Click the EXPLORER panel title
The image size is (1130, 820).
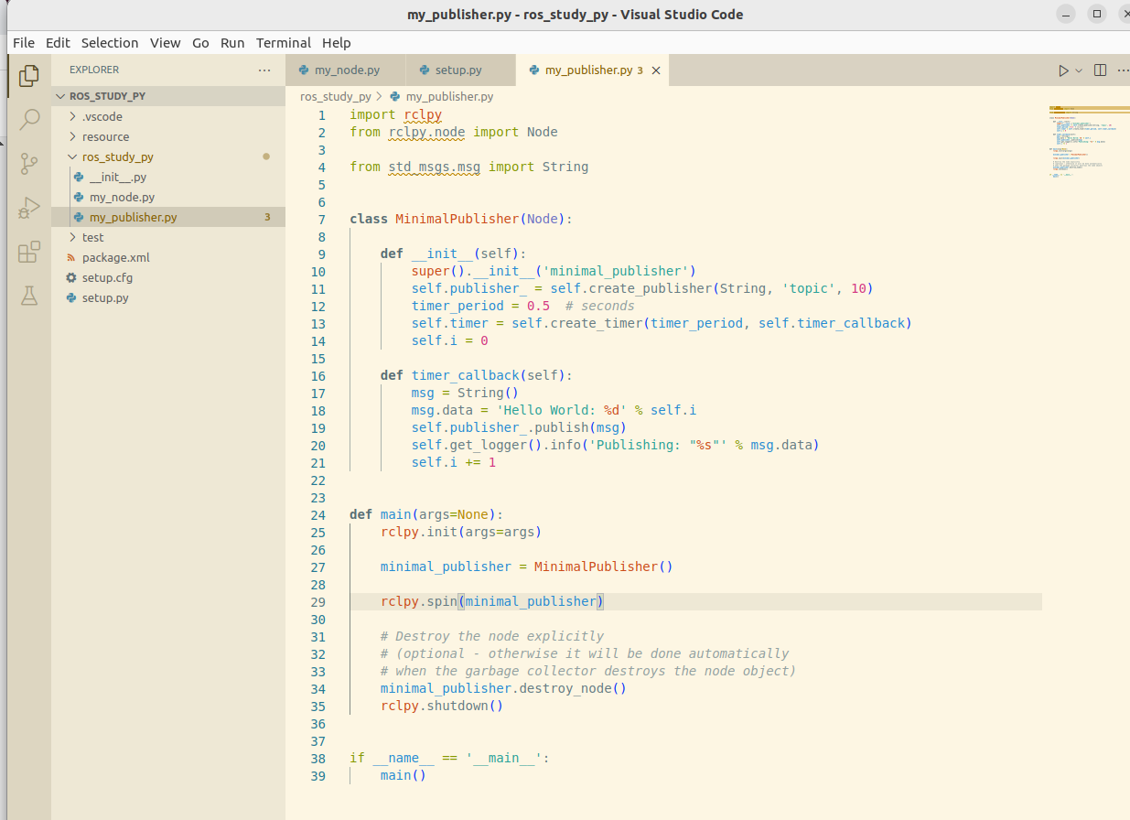tap(94, 70)
